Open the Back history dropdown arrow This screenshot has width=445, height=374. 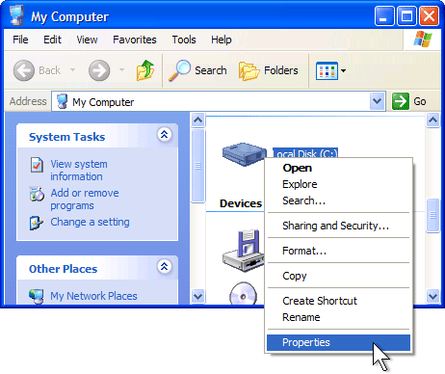73,69
